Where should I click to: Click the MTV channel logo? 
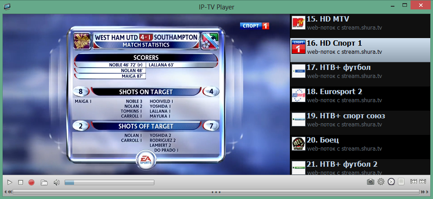point(298,22)
